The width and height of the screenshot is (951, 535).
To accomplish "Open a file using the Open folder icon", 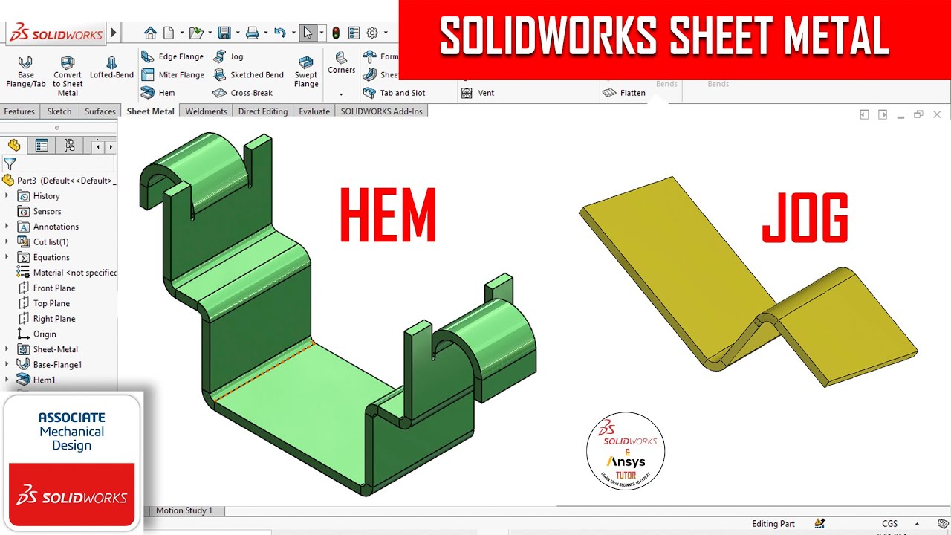I will [x=195, y=33].
